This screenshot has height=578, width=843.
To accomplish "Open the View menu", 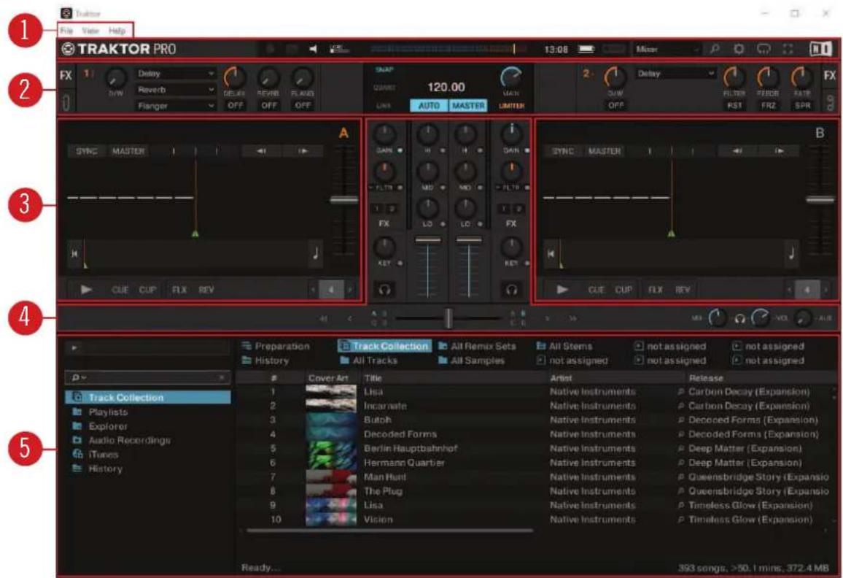I will pyautogui.click(x=90, y=31).
